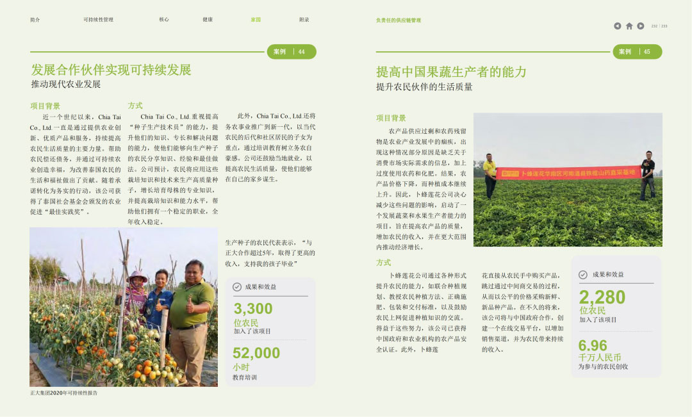Go to the previous page arrow
692x417 pixels.
618,26
